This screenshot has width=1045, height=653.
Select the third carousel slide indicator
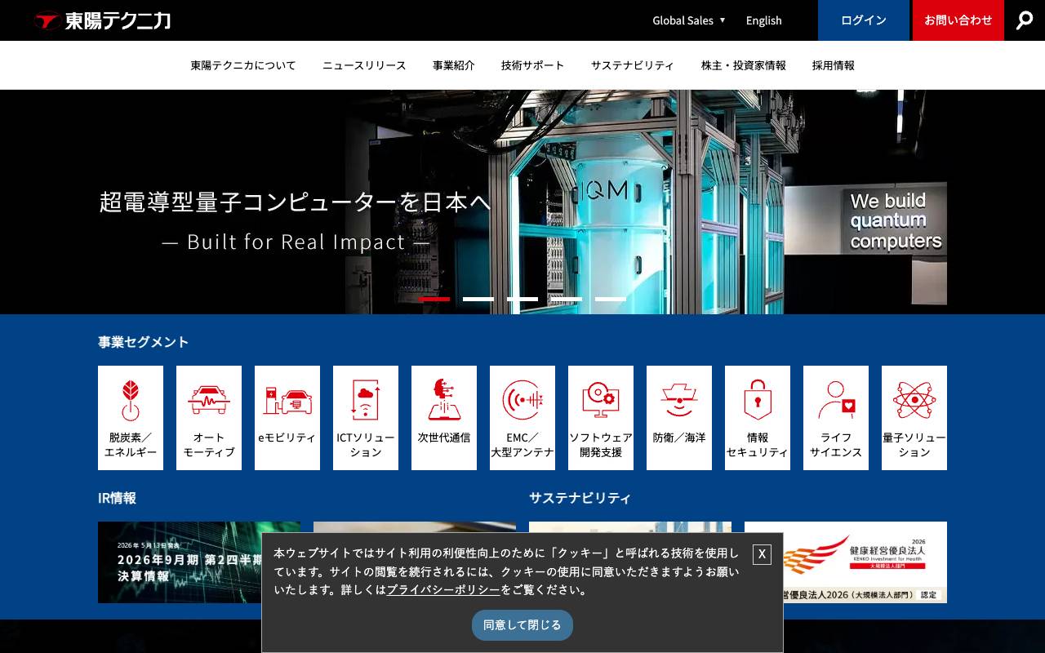(x=522, y=299)
